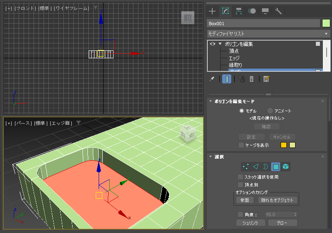Click the 確認 button
332x233 pixels.
click(267, 127)
